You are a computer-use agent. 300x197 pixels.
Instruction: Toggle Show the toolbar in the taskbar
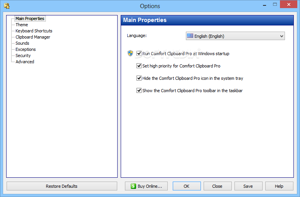pos(139,90)
